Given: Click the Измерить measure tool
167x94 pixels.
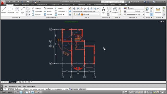Looking at the screenshot, I should coord(158,10).
